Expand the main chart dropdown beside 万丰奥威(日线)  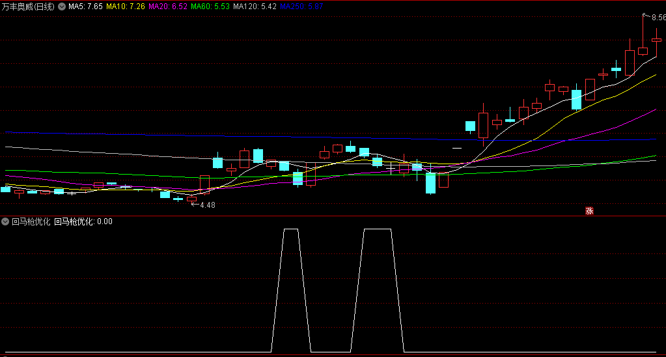tap(62, 7)
